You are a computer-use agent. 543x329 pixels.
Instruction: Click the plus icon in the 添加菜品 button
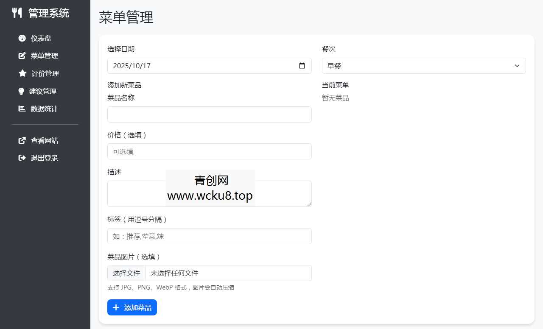[x=116, y=307]
